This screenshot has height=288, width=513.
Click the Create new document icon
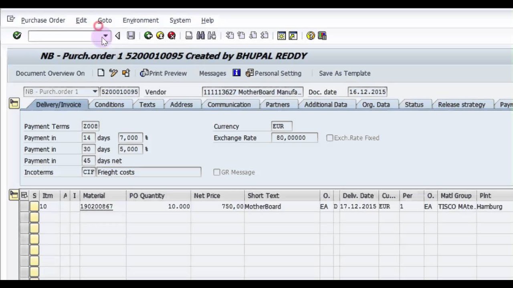point(101,73)
